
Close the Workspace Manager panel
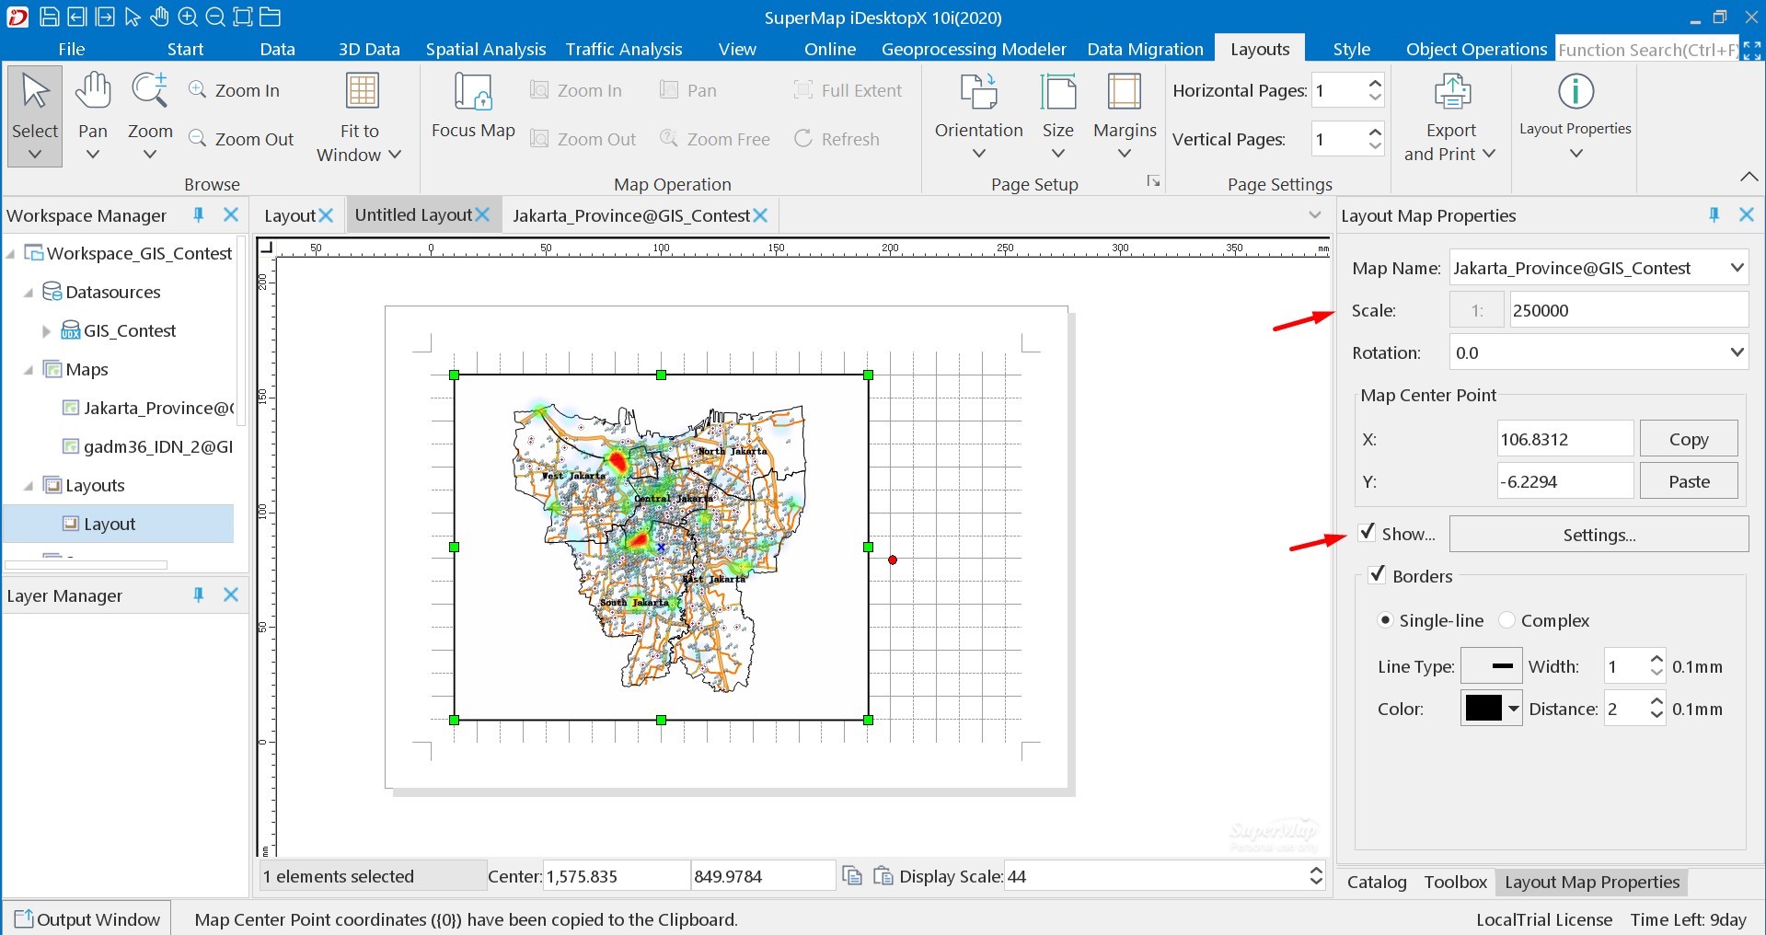coord(231,214)
